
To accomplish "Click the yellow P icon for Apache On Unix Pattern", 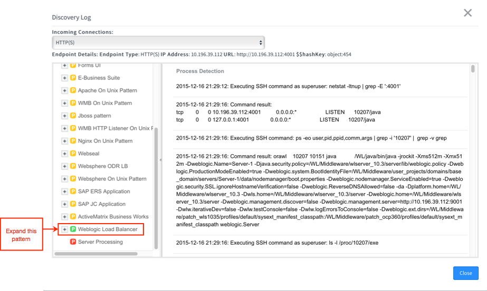I will coord(73,91).
